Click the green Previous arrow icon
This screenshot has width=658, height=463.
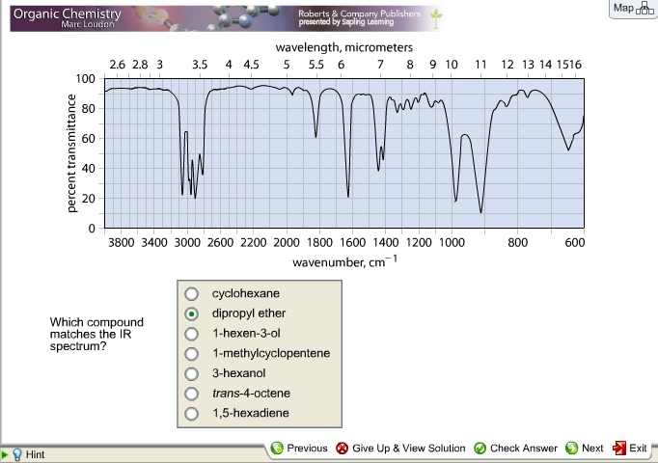click(x=277, y=448)
